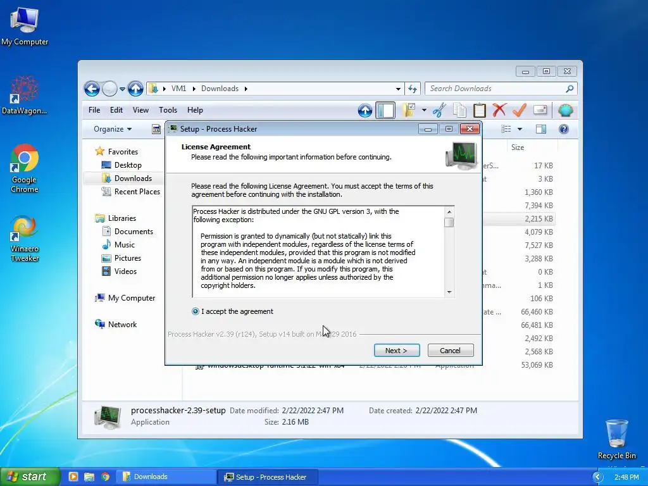
Task: Open the address bar history dropdown
Action: click(398, 89)
